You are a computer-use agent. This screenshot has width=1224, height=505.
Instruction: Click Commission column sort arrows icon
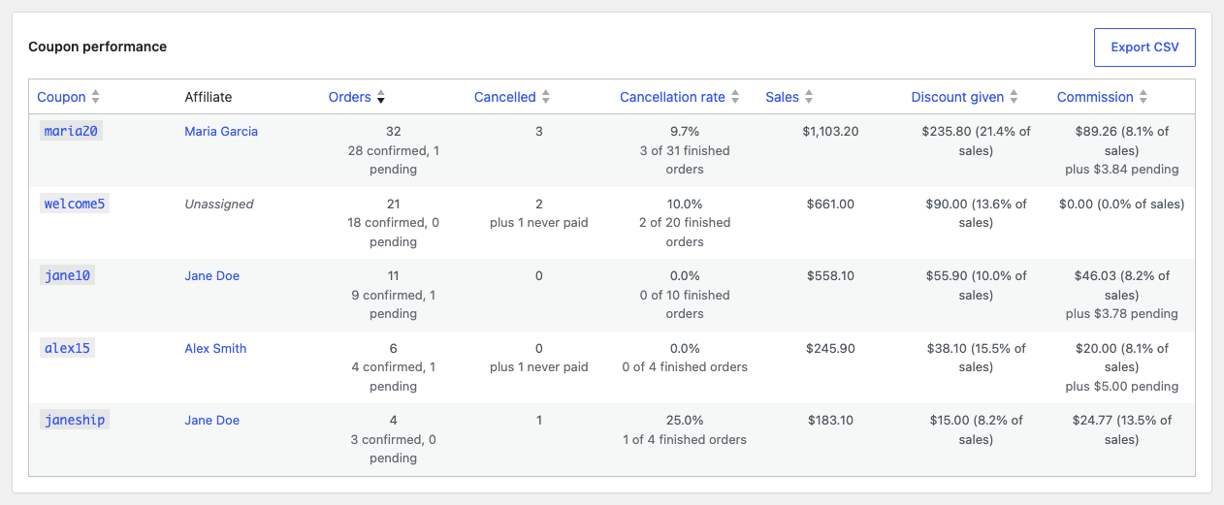1143,97
